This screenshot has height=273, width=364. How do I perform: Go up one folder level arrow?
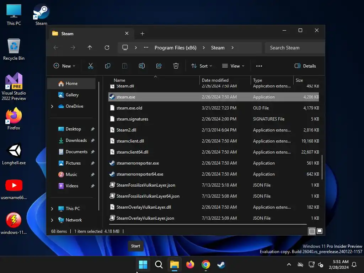pyautogui.click(x=90, y=48)
